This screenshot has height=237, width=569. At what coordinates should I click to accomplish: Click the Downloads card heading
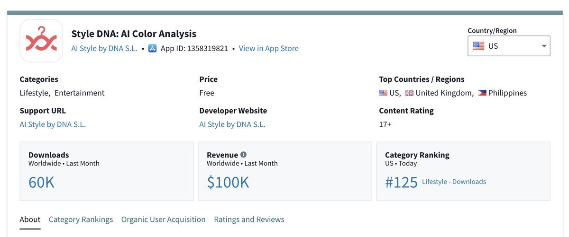click(49, 155)
